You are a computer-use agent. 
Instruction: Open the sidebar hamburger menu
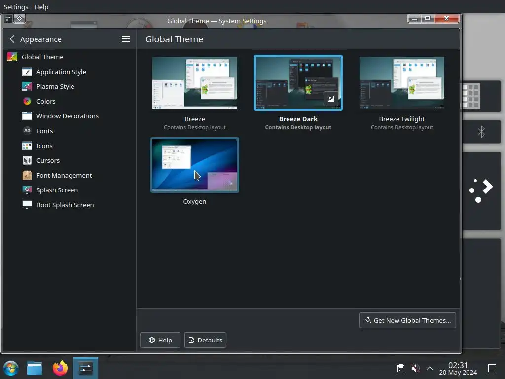point(126,39)
